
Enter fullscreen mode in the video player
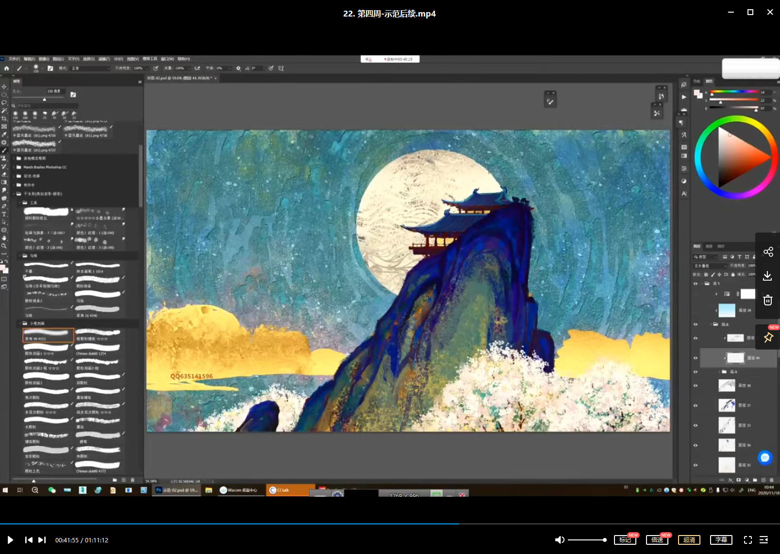click(x=747, y=540)
